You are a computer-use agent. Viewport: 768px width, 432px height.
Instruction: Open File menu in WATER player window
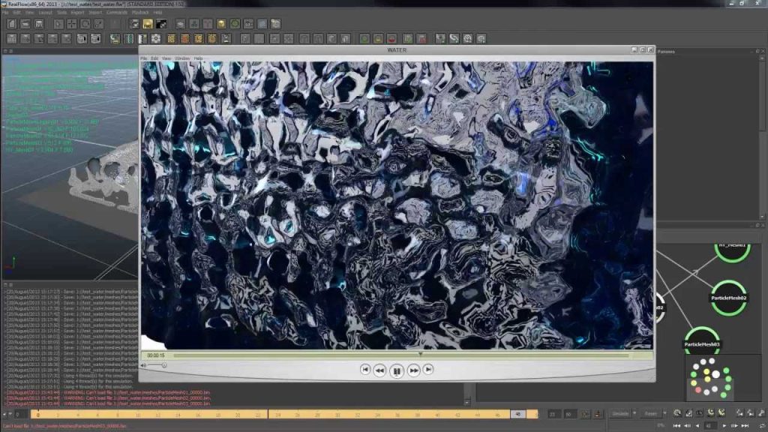(x=144, y=58)
